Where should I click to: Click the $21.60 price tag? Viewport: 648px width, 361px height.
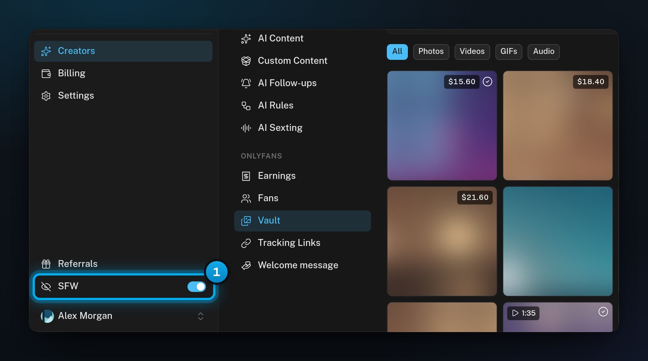(475, 197)
